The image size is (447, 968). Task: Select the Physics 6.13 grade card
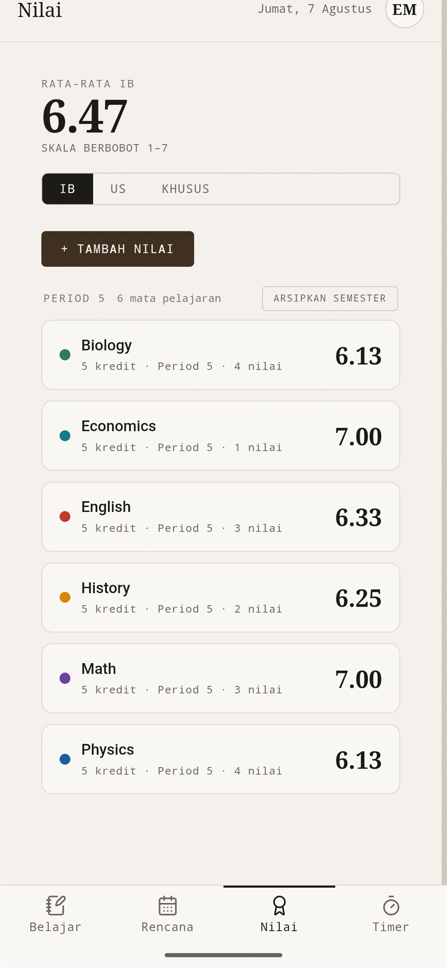[x=221, y=759]
